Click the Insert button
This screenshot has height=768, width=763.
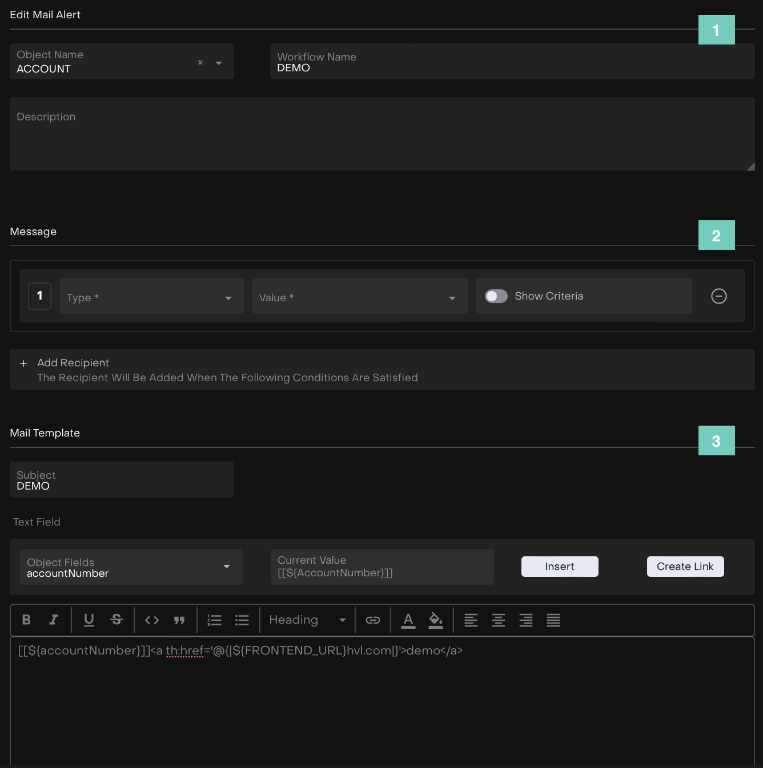[560, 567]
